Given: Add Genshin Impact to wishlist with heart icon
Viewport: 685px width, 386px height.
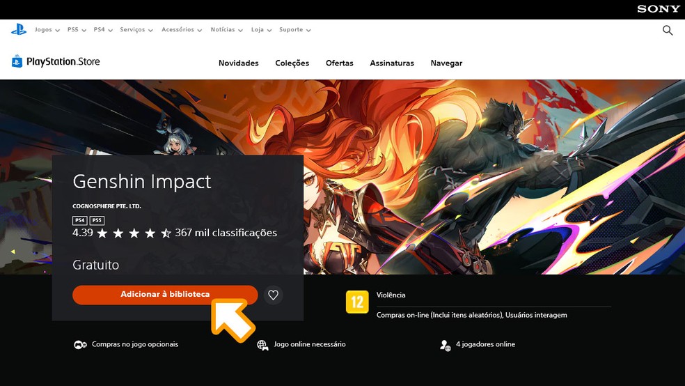Looking at the screenshot, I should pos(273,295).
